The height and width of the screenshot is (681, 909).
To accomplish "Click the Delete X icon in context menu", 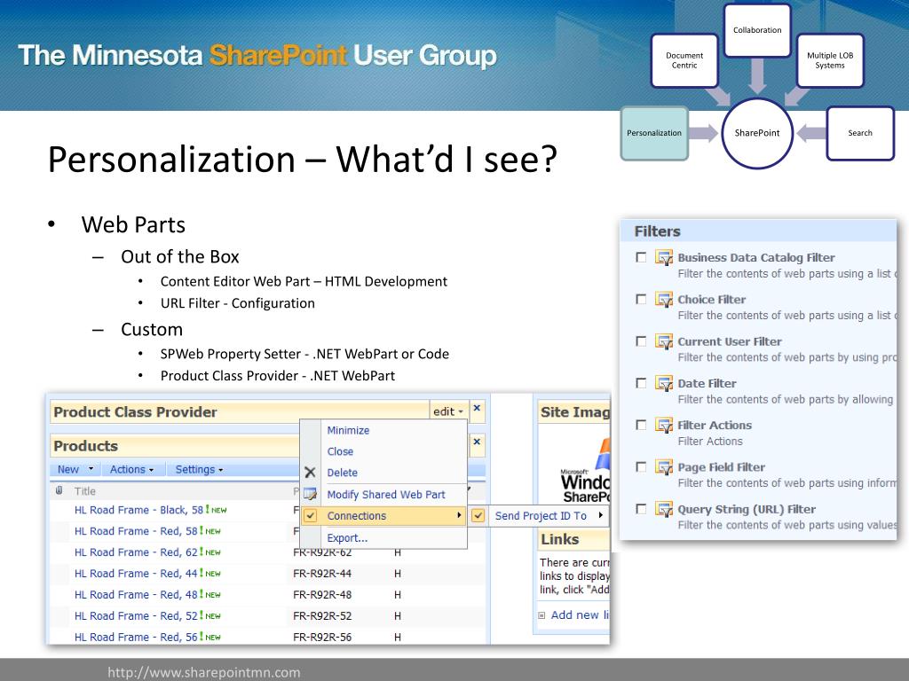I will (310, 473).
